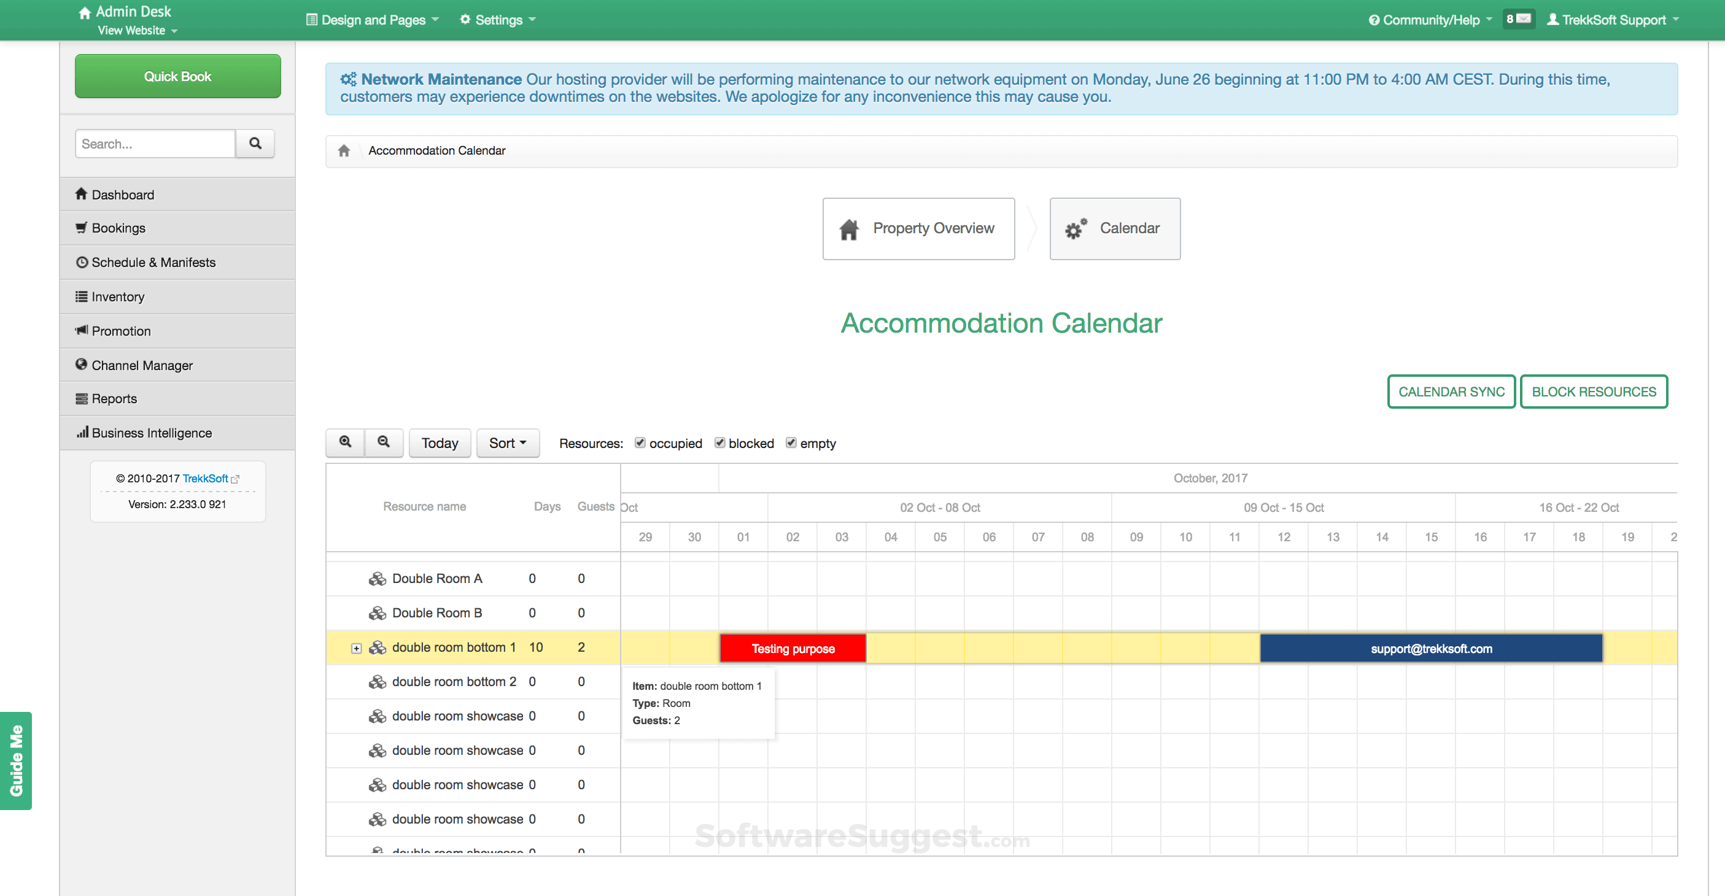The height and width of the screenshot is (896, 1725).
Task: Disable the blocked resources filter
Action: pyautogui.click(x=720, y=442)
